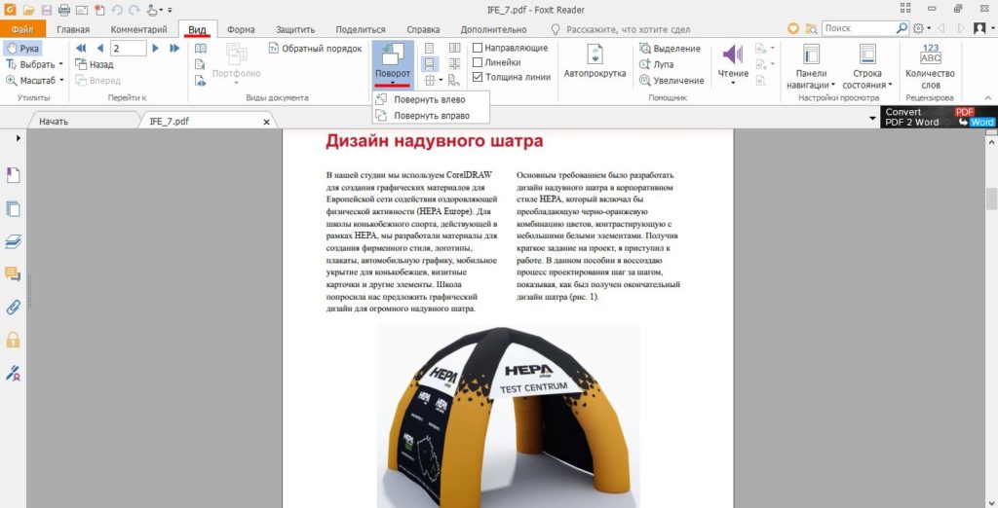Viewport: 998px width, 508px height.
Task: Open the Pages thumbnails side panel
Action: pos(13,208)
